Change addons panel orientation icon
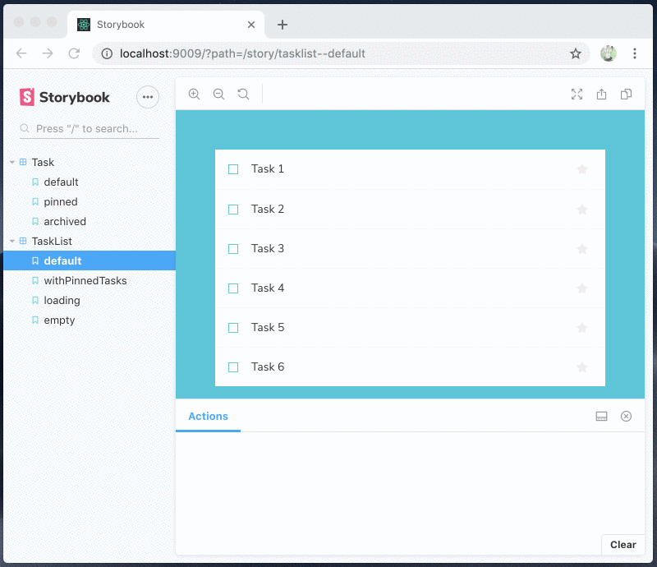 601,417
